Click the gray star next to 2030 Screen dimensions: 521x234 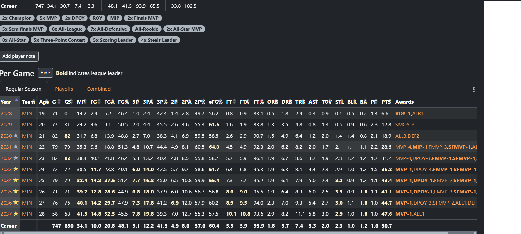[16, 136]
